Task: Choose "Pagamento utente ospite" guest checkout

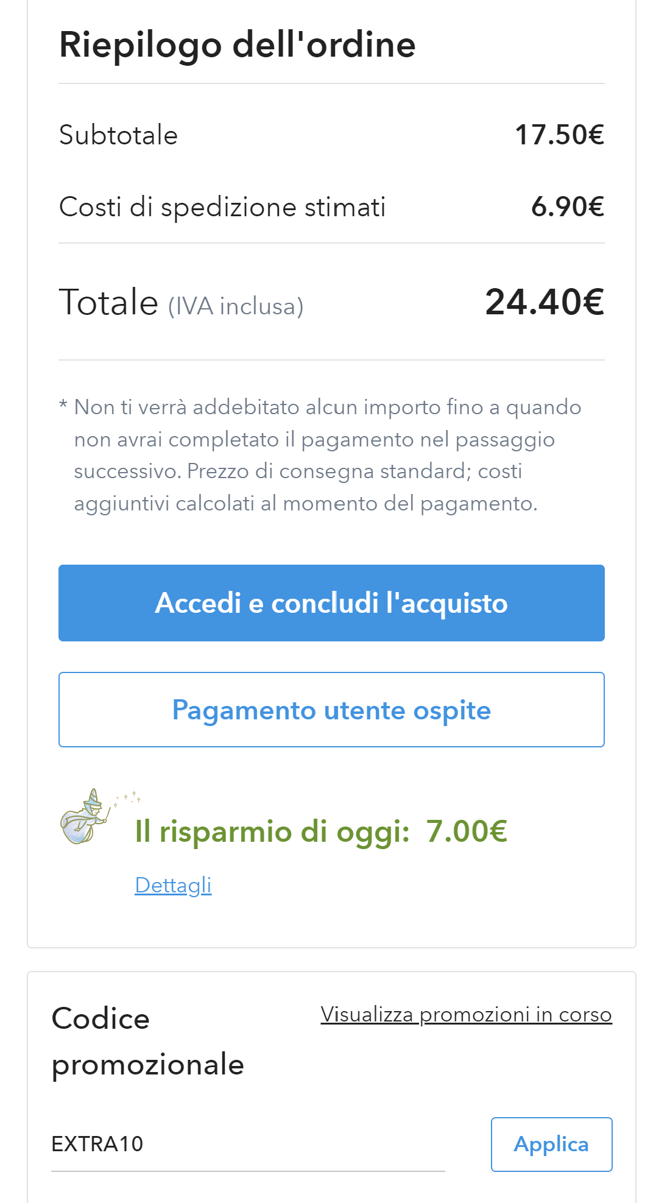Action: click(331, 710)
